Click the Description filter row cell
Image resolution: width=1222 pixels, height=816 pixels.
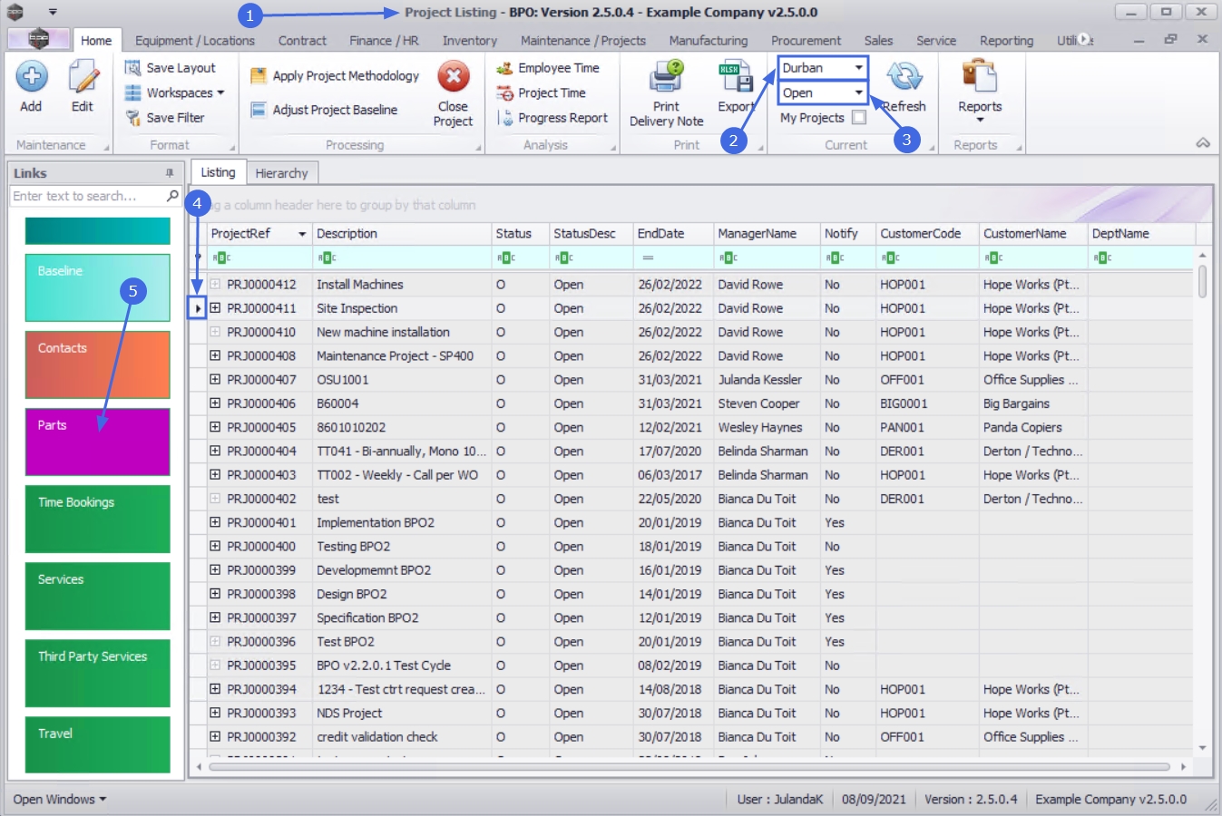(x=402, y=257)
